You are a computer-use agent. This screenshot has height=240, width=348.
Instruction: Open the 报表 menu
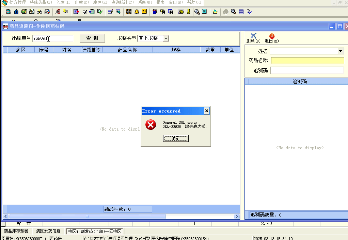pos(160,2)
